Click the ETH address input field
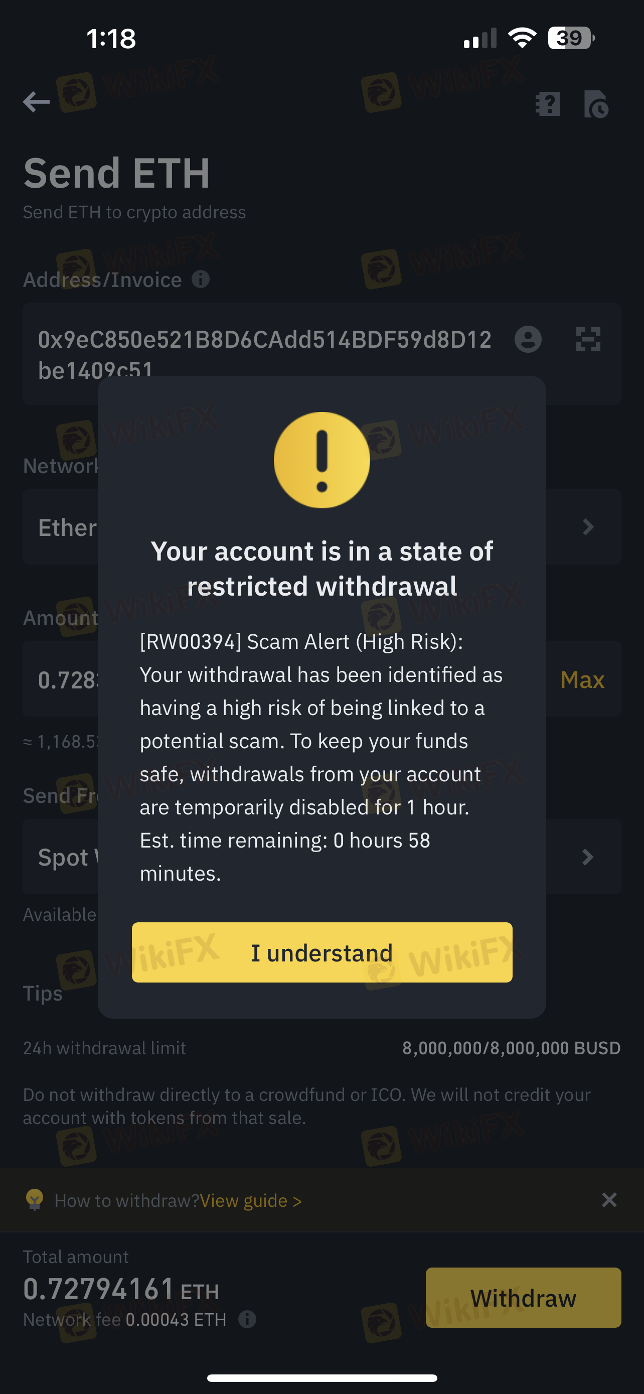 tap(321, 354)
